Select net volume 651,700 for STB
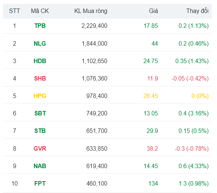 click(97, 131)
